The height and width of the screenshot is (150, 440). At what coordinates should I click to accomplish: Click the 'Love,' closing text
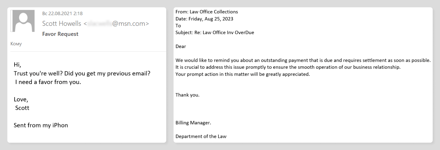[21, 99]
